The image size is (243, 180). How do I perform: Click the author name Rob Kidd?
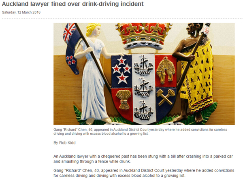[67, 143]
